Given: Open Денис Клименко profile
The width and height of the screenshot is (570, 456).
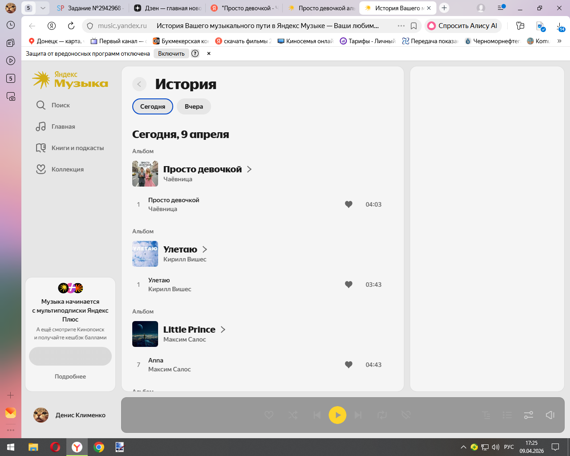Looking at the screenshot, I should 69,415.
